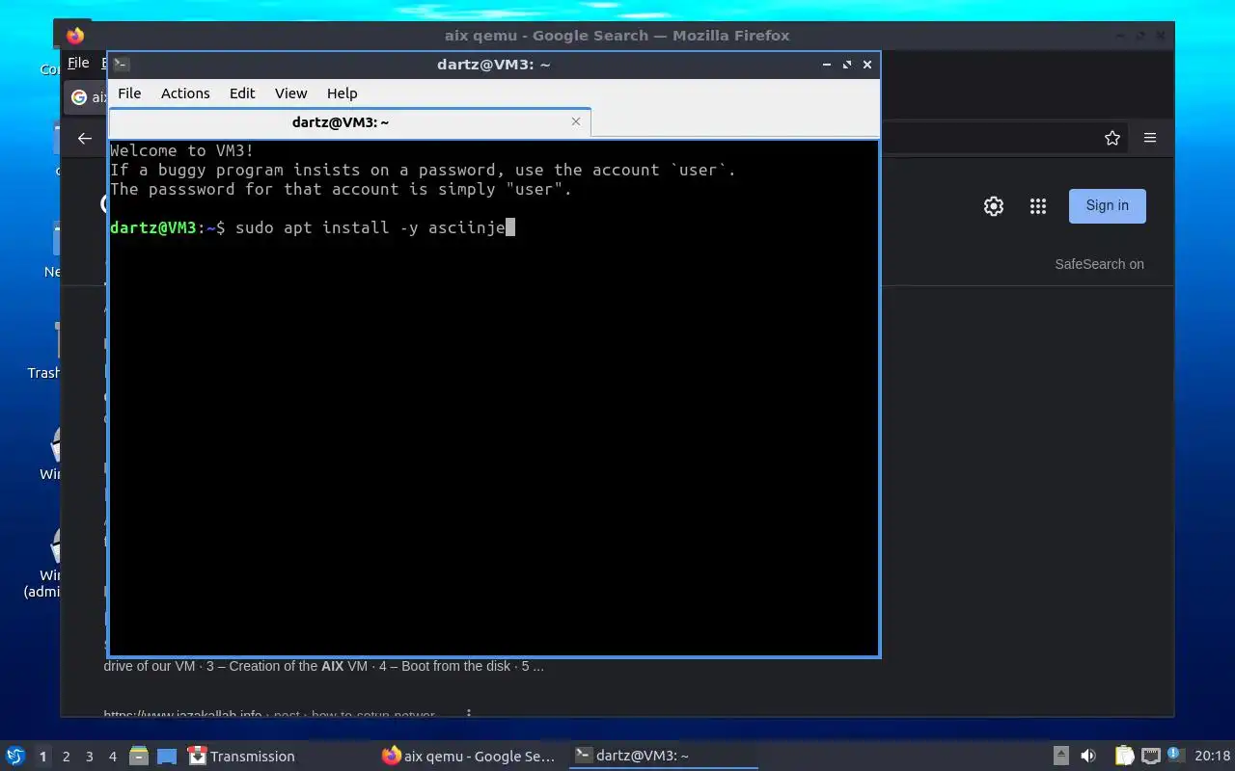Viewport: 1235px width, 771px height.
Task: Switch to the dartz@VM3 terminal taskbar item
Action: [x=662, y=757]
